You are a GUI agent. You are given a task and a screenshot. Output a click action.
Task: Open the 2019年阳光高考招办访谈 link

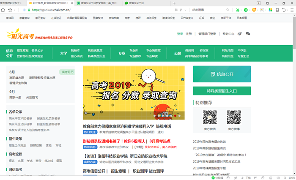209,142
